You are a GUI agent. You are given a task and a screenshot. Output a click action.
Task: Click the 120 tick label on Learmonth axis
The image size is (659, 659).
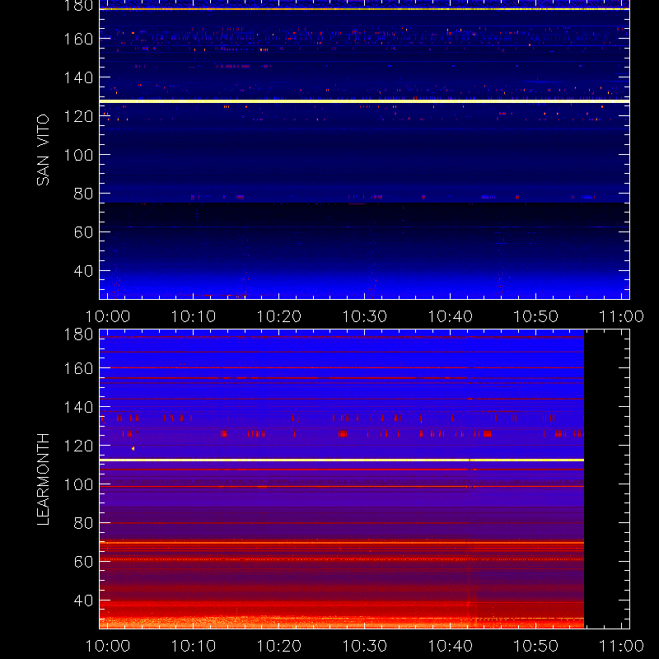coord(78,446)
